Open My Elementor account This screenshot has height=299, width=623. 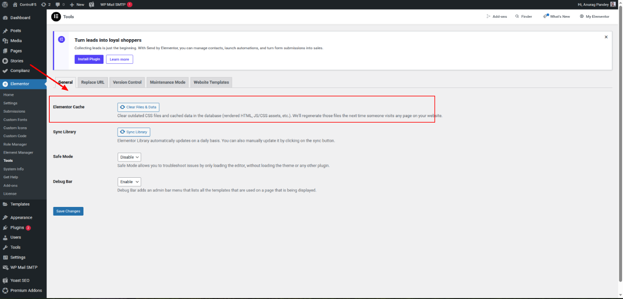[x=594, y=16]
